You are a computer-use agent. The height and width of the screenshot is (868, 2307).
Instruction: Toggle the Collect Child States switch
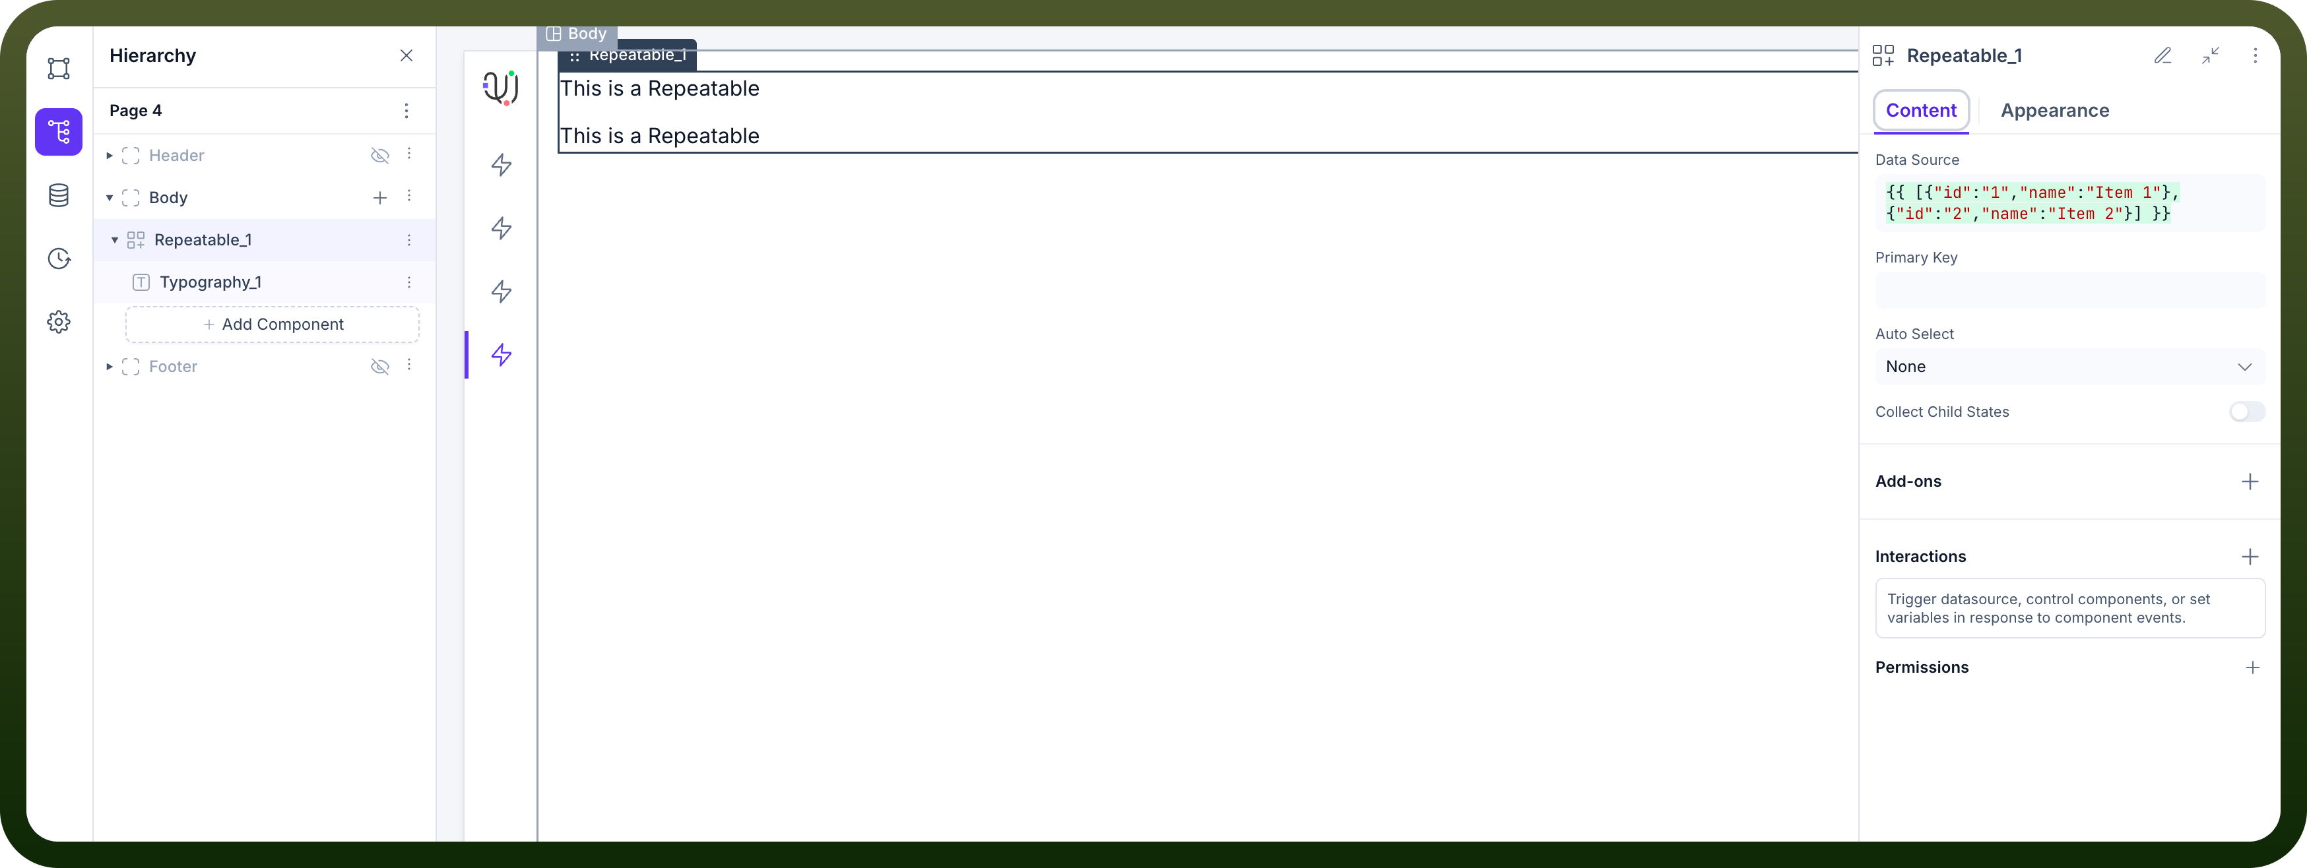click(2246, 412)
